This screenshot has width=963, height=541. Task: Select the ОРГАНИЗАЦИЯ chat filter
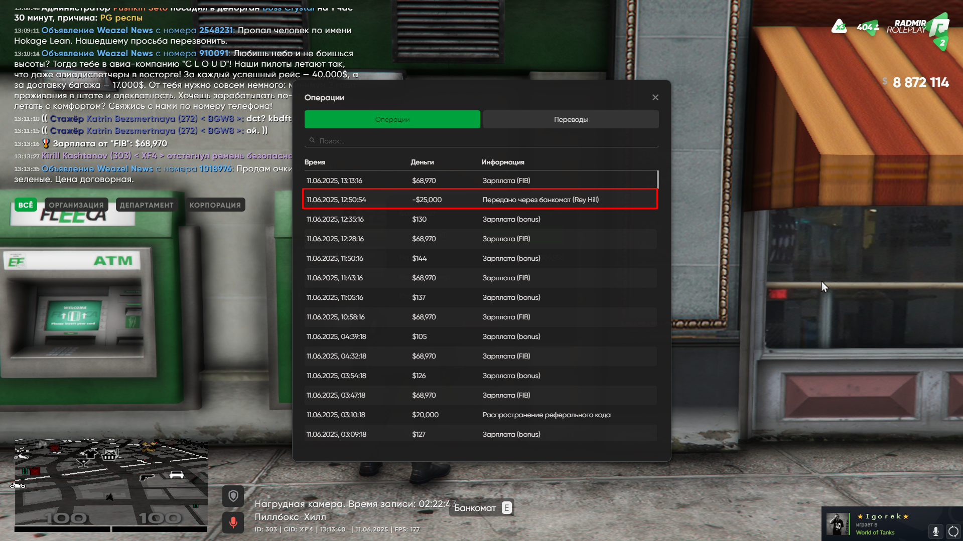coord(76,205)
